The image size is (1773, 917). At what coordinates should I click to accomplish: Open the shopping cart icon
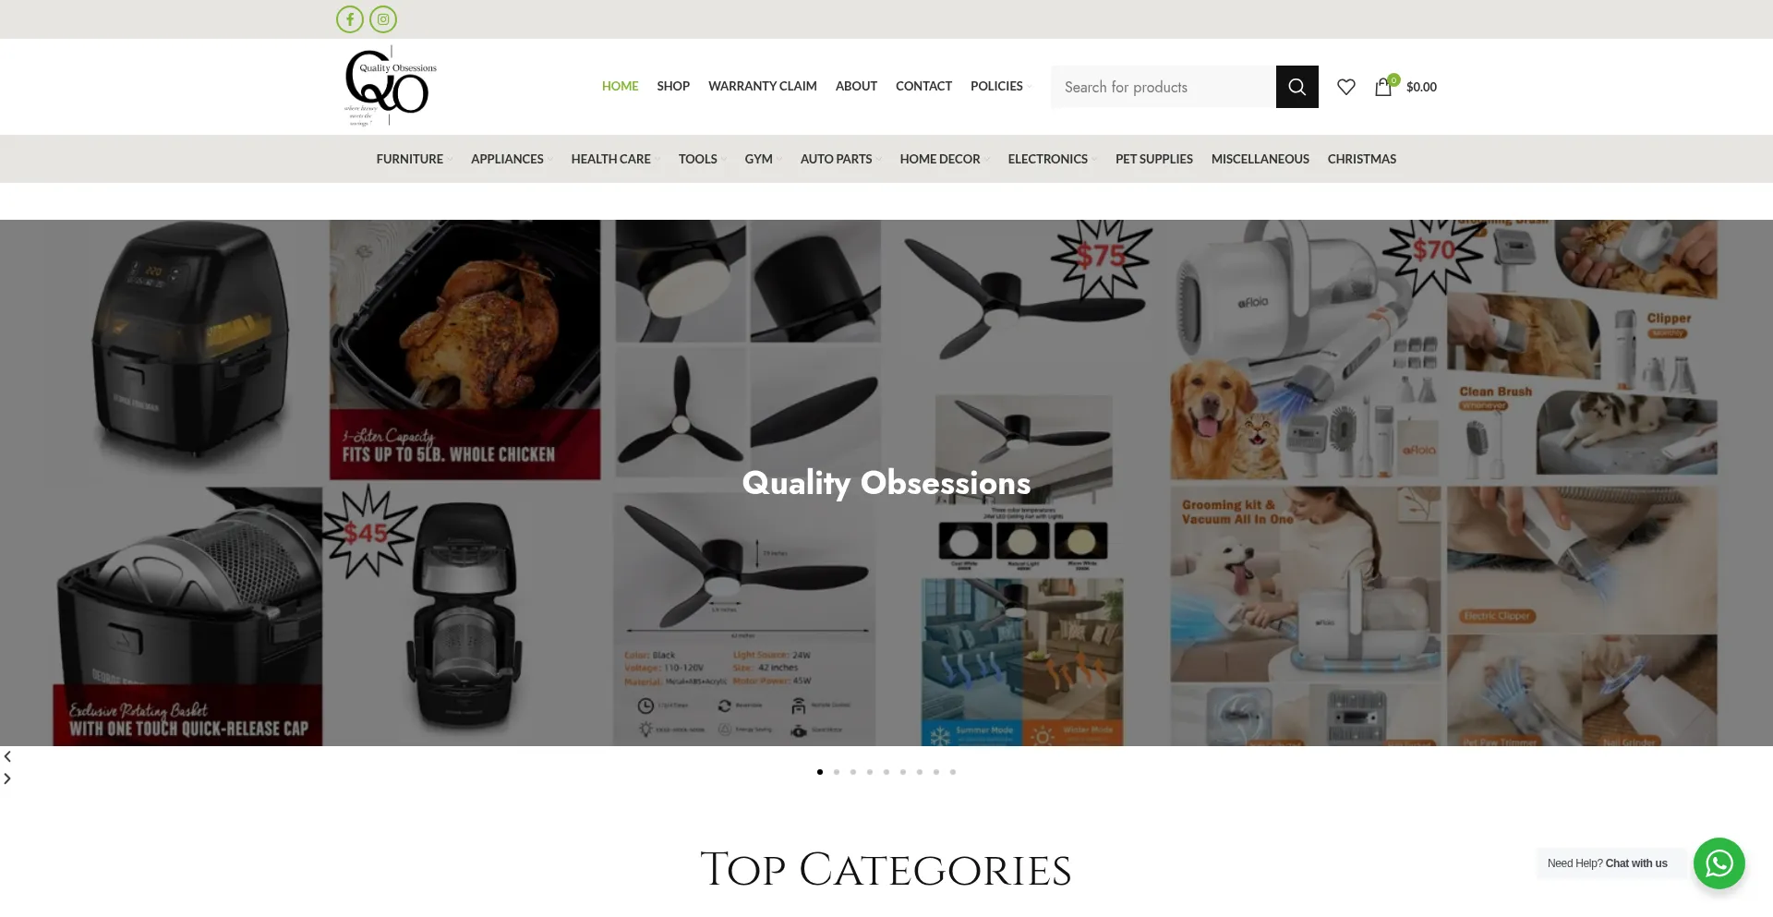tap(1383, 87)
